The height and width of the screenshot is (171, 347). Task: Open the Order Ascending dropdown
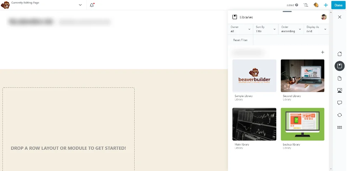(291, 29)
